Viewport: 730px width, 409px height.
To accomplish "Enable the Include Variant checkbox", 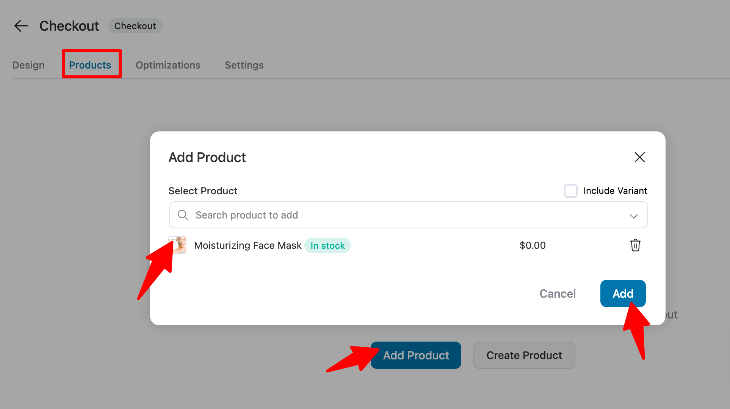I will (570, 191).
